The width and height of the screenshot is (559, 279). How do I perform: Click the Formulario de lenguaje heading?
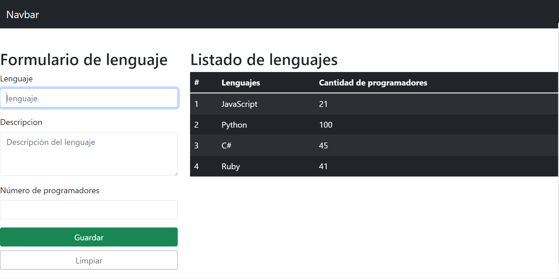[84, 60]
